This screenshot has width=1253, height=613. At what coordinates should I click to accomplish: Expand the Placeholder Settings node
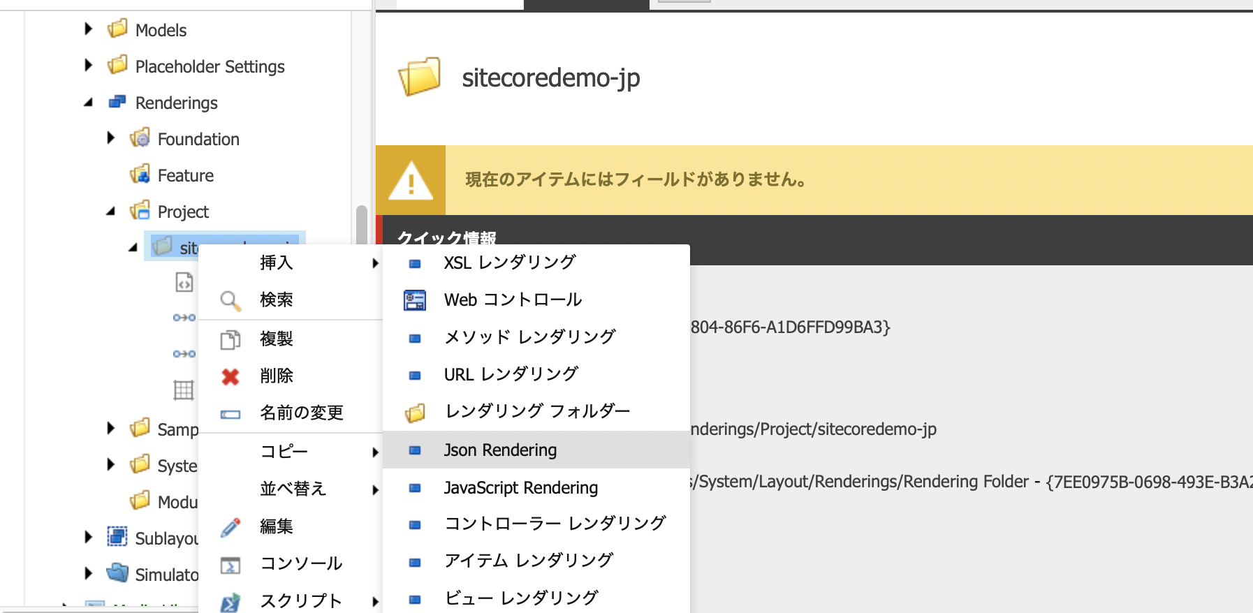pos(88,65)
